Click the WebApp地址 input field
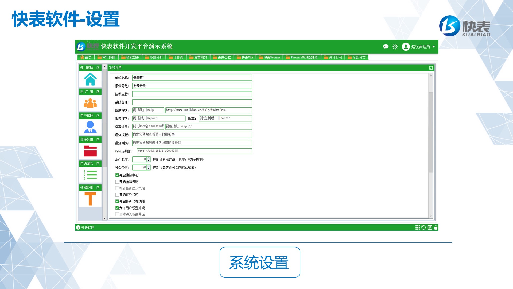Viewport: 513px width, 289px height. click(195, 151)
